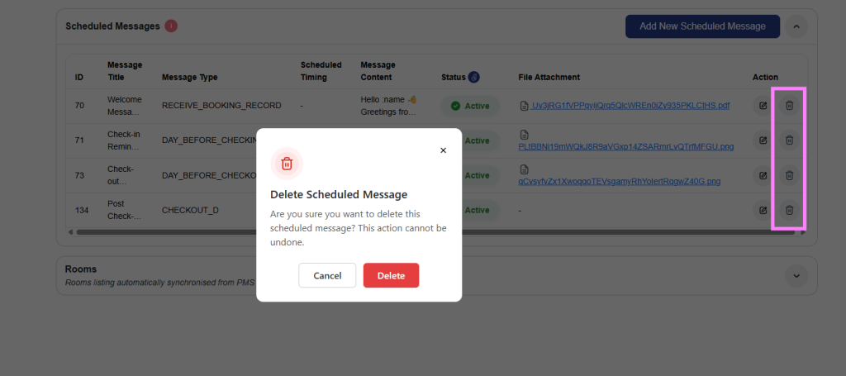Viewport: 846px width, 376px height.
Task: Expand the Rooms section chevron
Action: 796,275
